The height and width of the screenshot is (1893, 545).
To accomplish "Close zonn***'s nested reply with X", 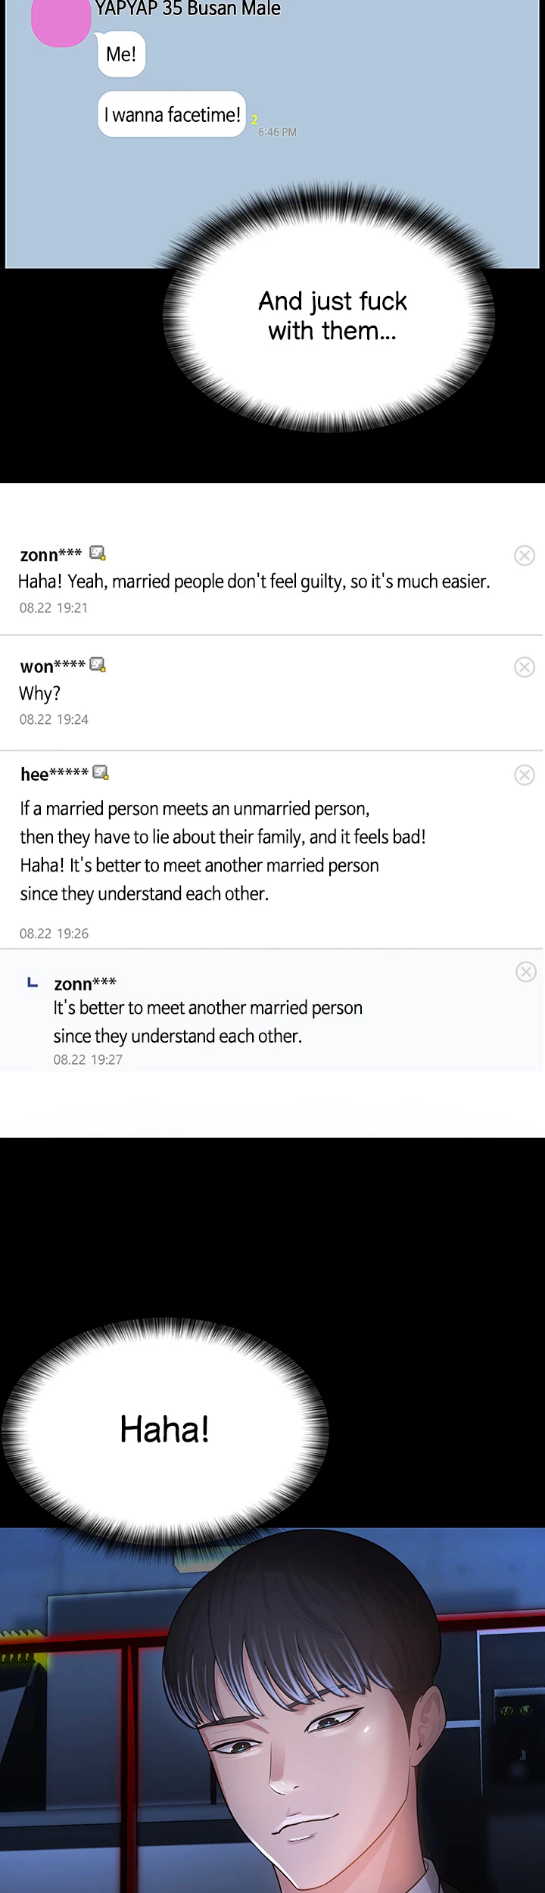I will coord(526,971).
